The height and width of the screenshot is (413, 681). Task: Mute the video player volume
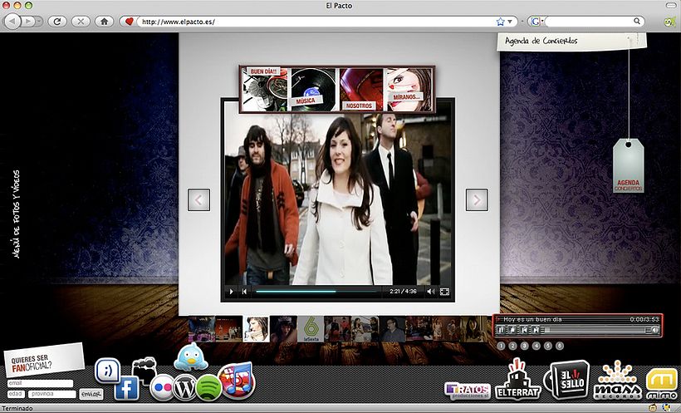coord(430,292)
